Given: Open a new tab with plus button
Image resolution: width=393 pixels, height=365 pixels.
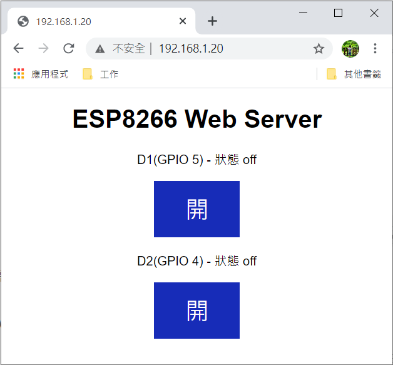Looking at the screenshot, I should [x=212, y=21].
